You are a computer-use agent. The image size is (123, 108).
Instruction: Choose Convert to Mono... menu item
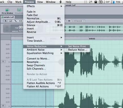click(44, 59)
